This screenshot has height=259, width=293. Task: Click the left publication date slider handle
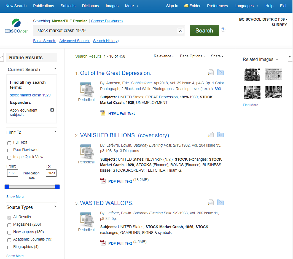[7, 187]
